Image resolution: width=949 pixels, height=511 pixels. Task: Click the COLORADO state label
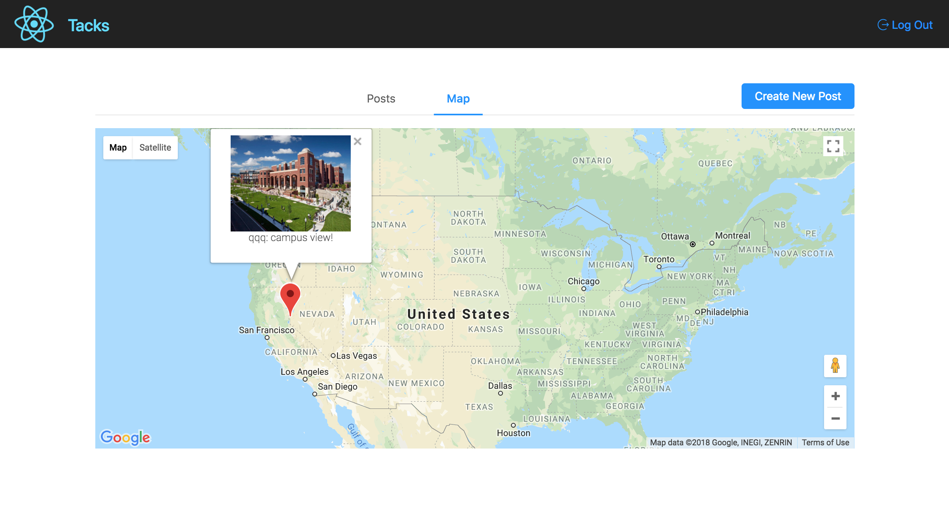tap(420, 327)
